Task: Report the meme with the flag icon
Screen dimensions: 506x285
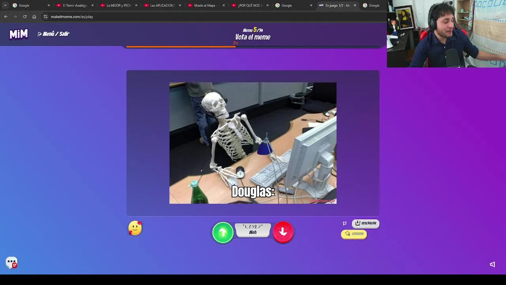Action: [345, 224]
